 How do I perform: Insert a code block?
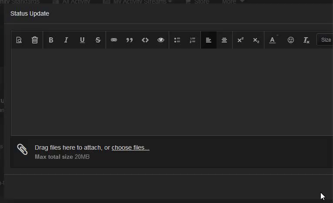click(x=145, y=40)
